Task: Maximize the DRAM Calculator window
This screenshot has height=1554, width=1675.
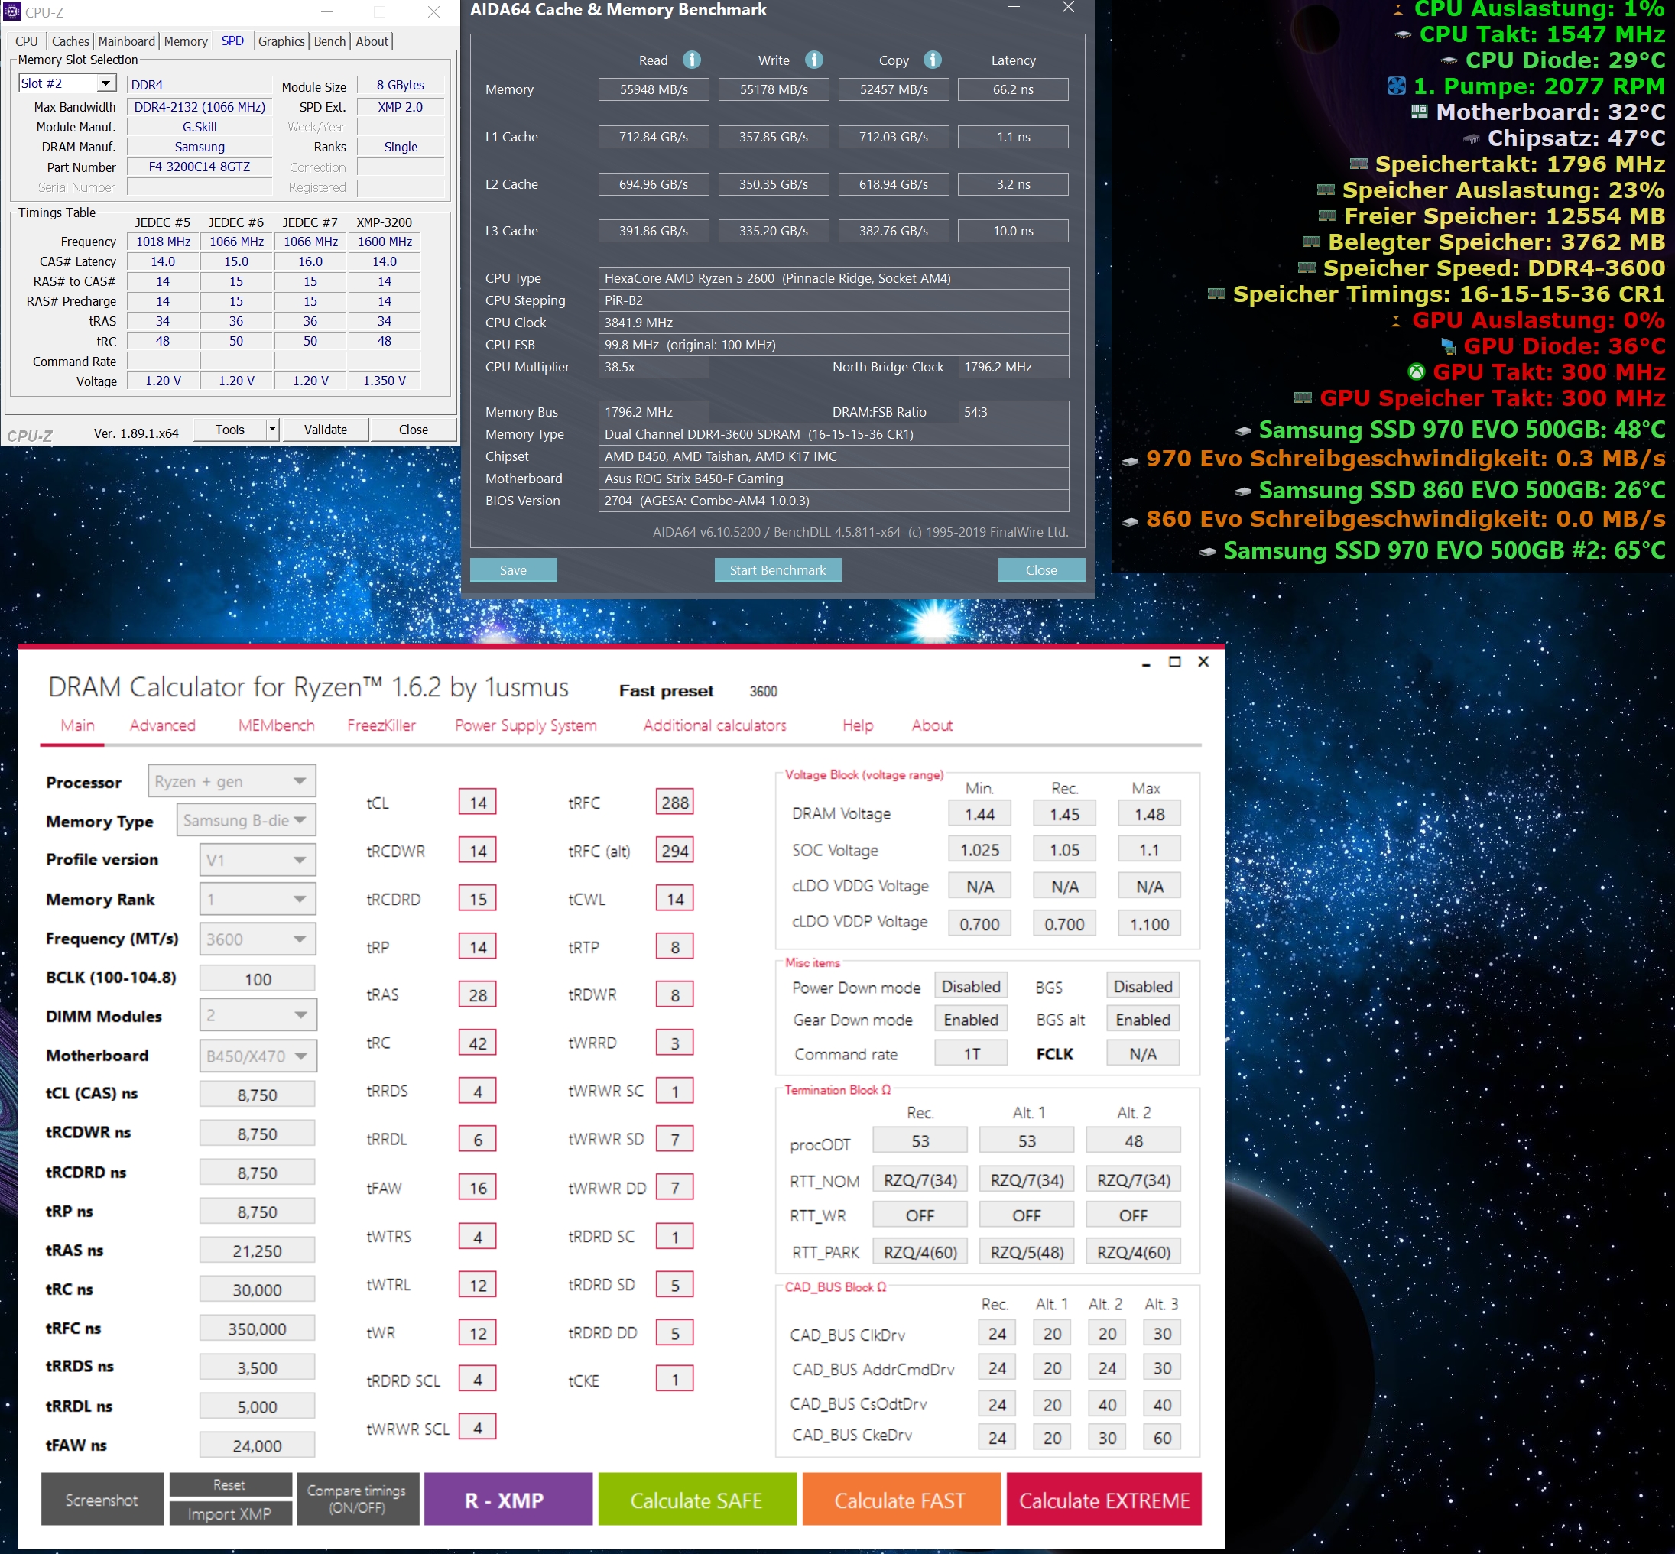Action: (x=1175, y=662)
